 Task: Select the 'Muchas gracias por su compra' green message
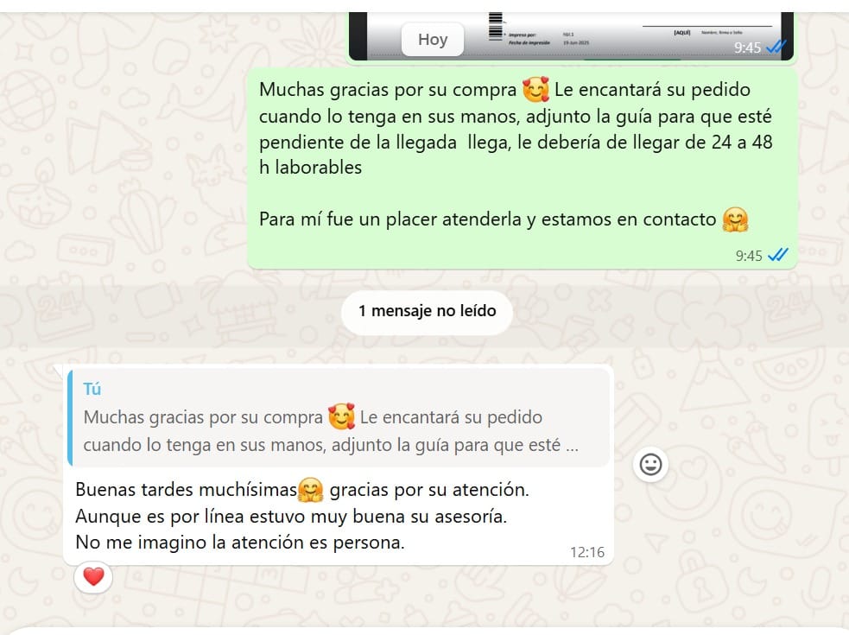pyautogui.click(x=522, y=168)
